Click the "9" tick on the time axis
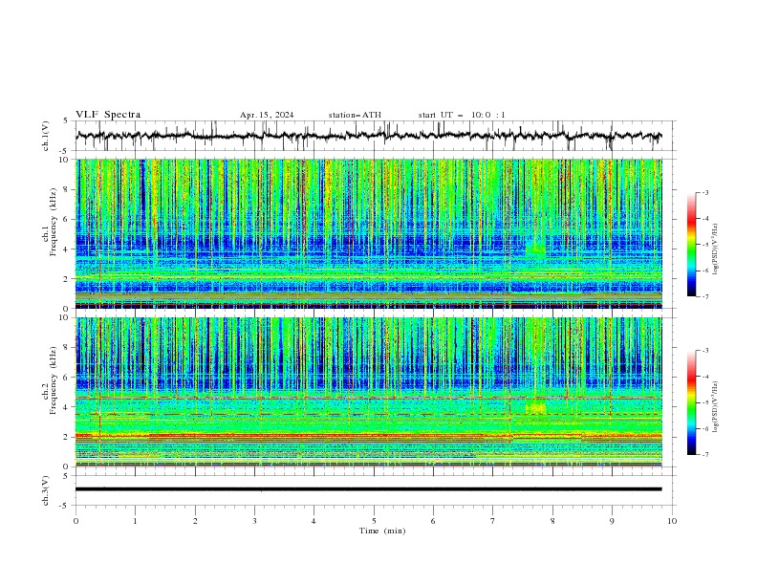Screen dimensions: 757x585 pyautogui.click(x=612, y=521)
